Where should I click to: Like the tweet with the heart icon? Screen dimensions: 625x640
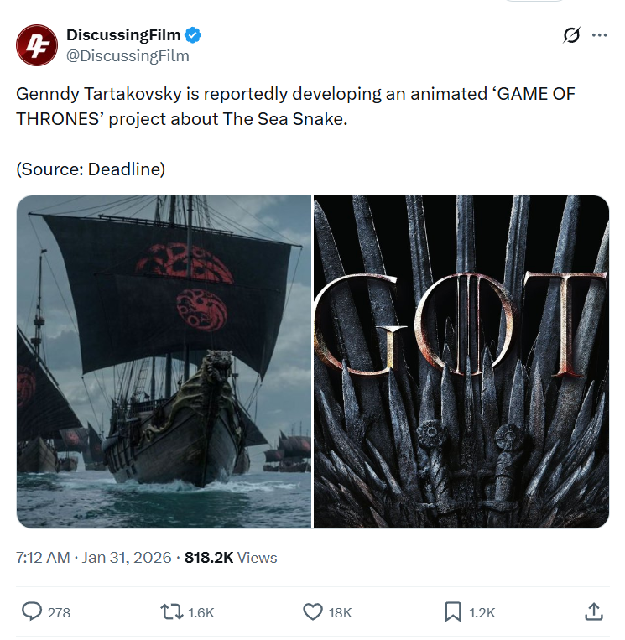click(x=313, y=612)
